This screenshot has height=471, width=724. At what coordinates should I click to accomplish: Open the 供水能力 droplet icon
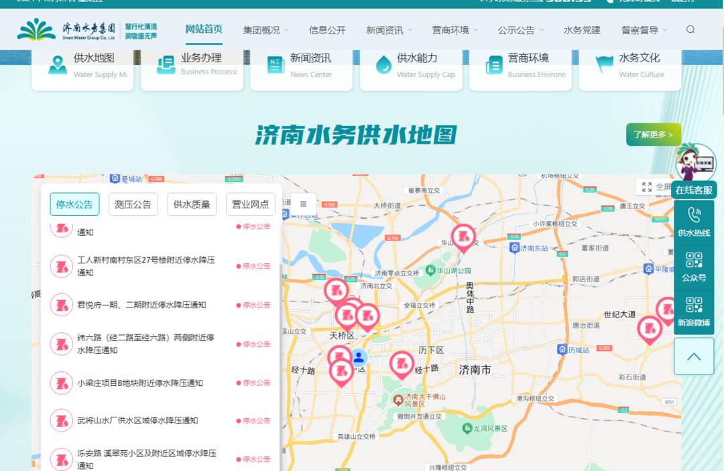[384, 65]
